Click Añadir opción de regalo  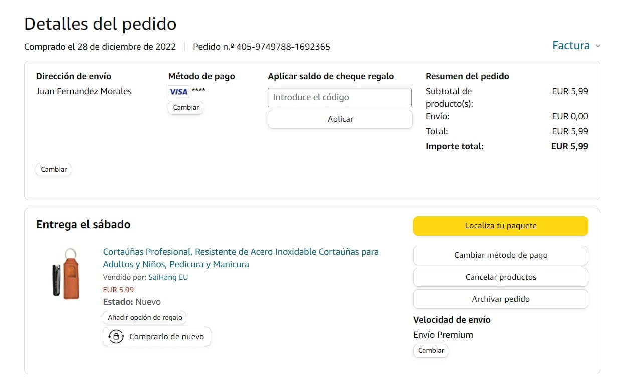click(x=145, y=318)
